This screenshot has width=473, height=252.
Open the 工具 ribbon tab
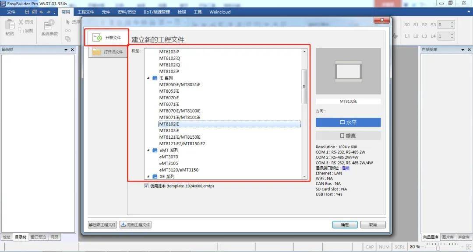tap(198, 12)
